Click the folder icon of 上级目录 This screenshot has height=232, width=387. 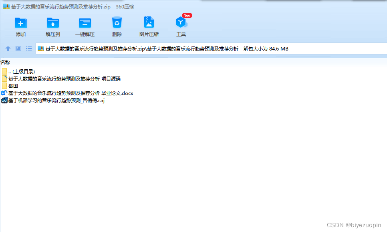pos(4,72)
